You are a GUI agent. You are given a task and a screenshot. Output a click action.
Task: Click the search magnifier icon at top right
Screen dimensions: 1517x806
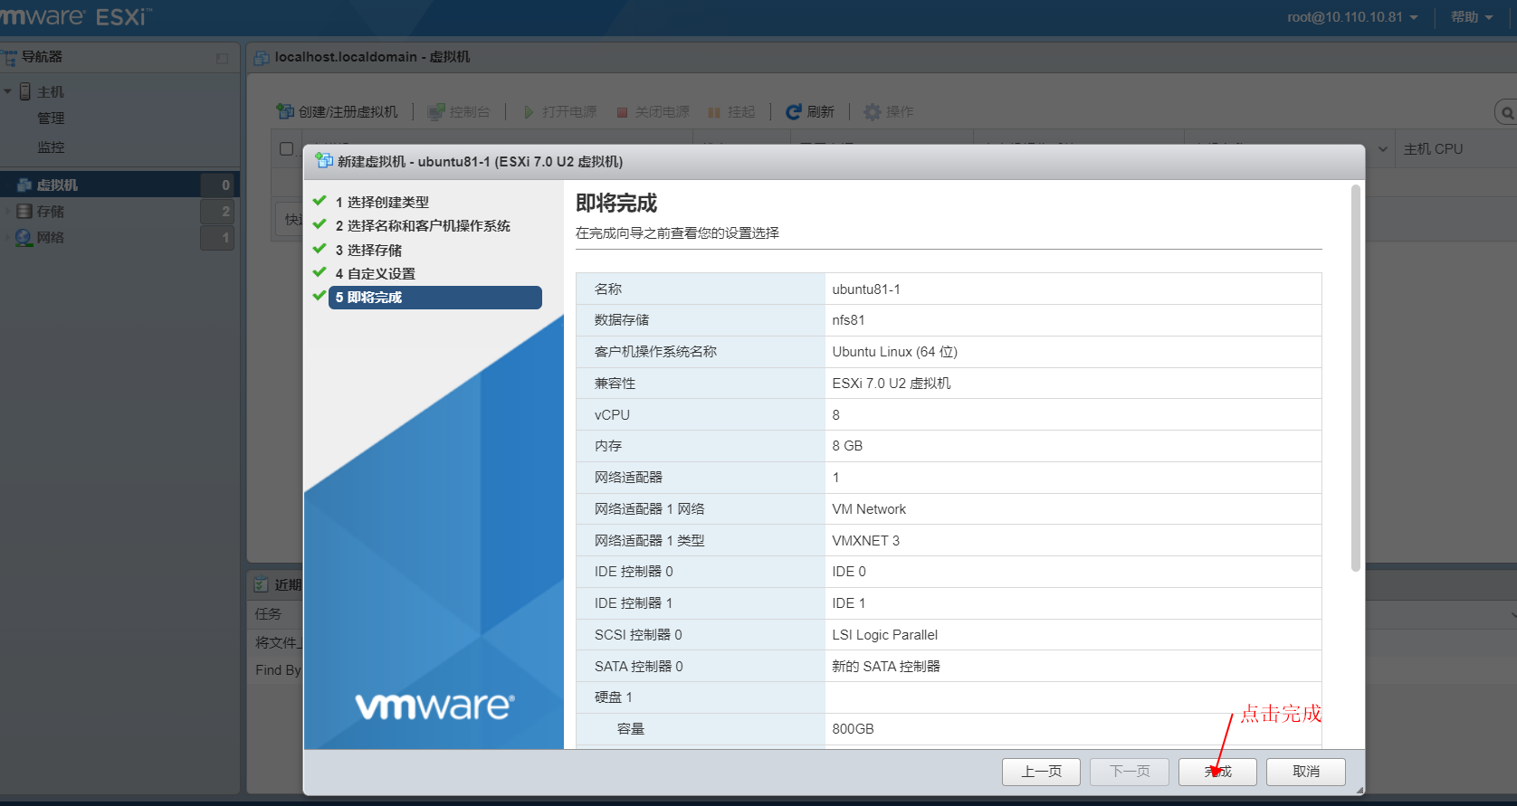tap(1507, 113)
